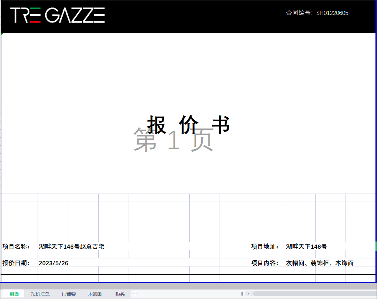Click the scrollbar split handle
Screen dimensions: 377x299
242,294
